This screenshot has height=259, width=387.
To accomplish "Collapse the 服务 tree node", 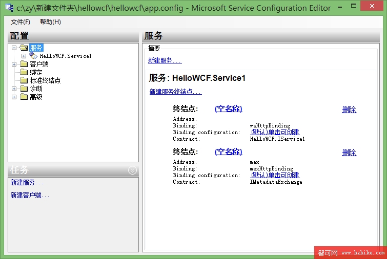I will (14, 48).
